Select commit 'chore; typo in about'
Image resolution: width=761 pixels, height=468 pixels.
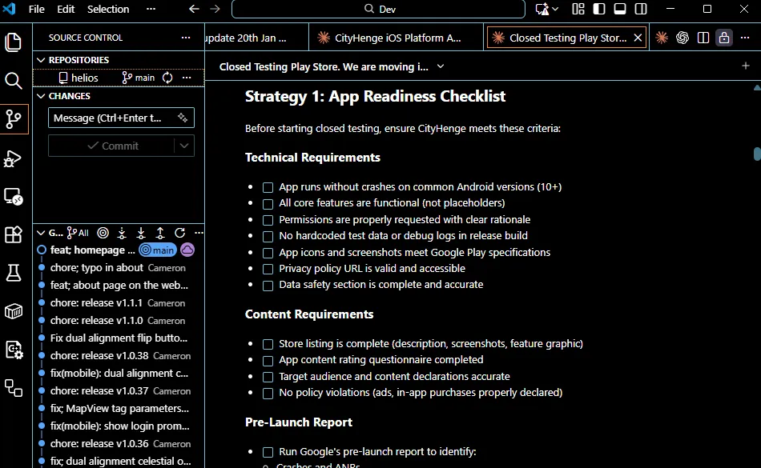point(97,267)
